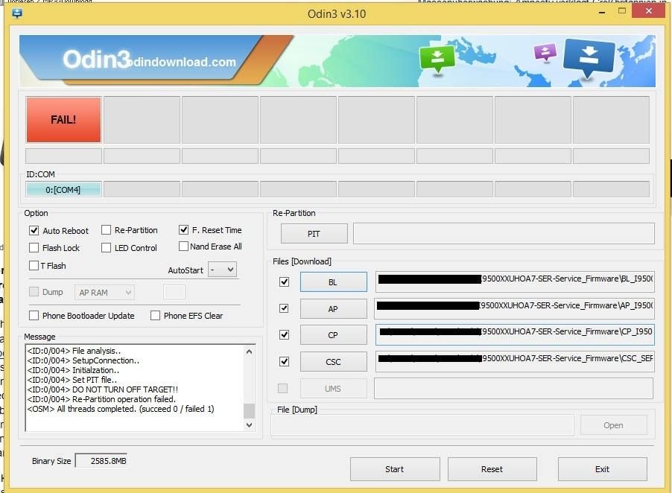The height and width of the screenshot is (493, 672).
Task: Click the 'SetupConnection..' log line
Action: [x=83, y=360]
